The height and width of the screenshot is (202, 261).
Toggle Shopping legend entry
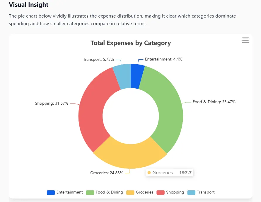point(170,192)
